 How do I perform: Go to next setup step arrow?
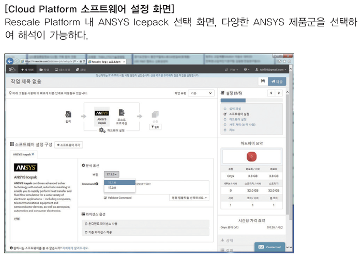(279, 93)
